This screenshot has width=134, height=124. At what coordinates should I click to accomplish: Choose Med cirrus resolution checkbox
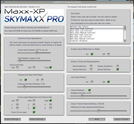point(34,101)
